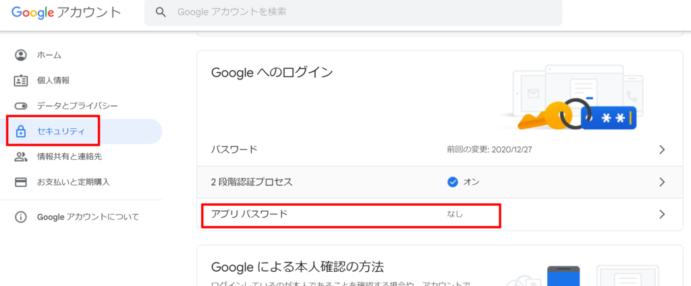Click the Google アカウント logo

pos(66,12)
